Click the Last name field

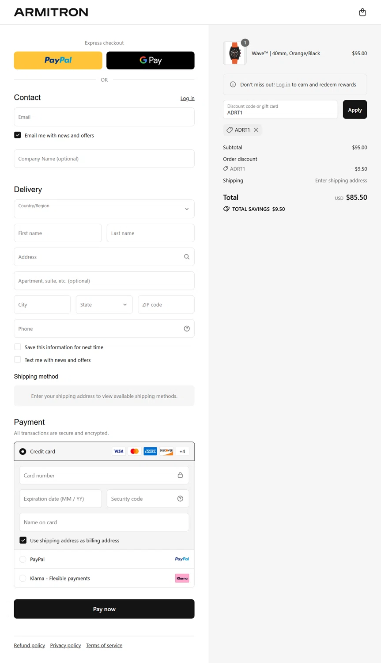pyautogui.click(x=151, y=233)
